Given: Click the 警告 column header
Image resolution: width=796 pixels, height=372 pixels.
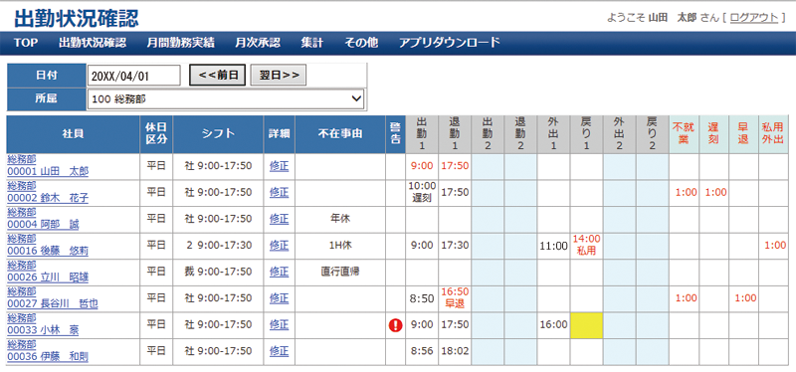Looking at the screenshot, I should tap(395, 134).
